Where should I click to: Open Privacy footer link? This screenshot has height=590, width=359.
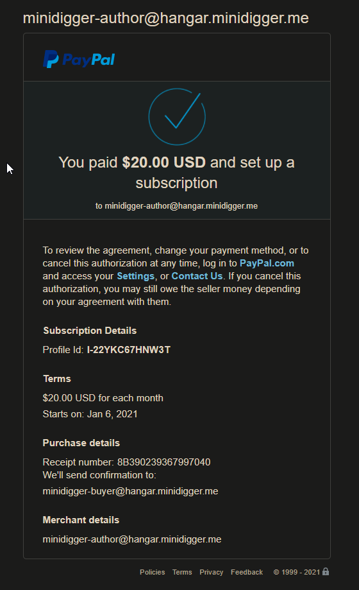click(x=212, y=572)
